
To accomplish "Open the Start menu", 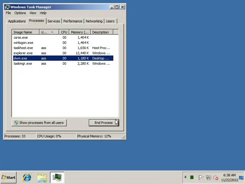I will (x=9, y=178).
